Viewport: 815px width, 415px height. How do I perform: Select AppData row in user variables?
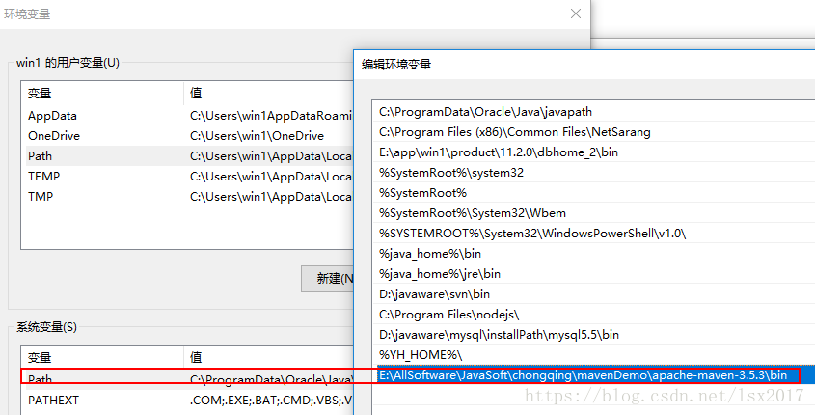pyautogui.click(x=187, y=116)
